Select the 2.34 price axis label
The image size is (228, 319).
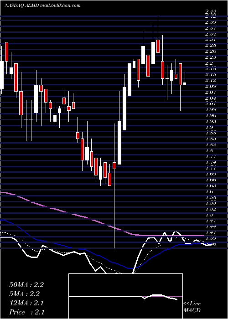211,34
